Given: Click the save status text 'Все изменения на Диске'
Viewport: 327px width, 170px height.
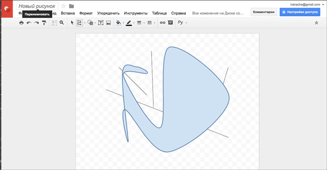Looking at the screenshot, I should (218, 13).
